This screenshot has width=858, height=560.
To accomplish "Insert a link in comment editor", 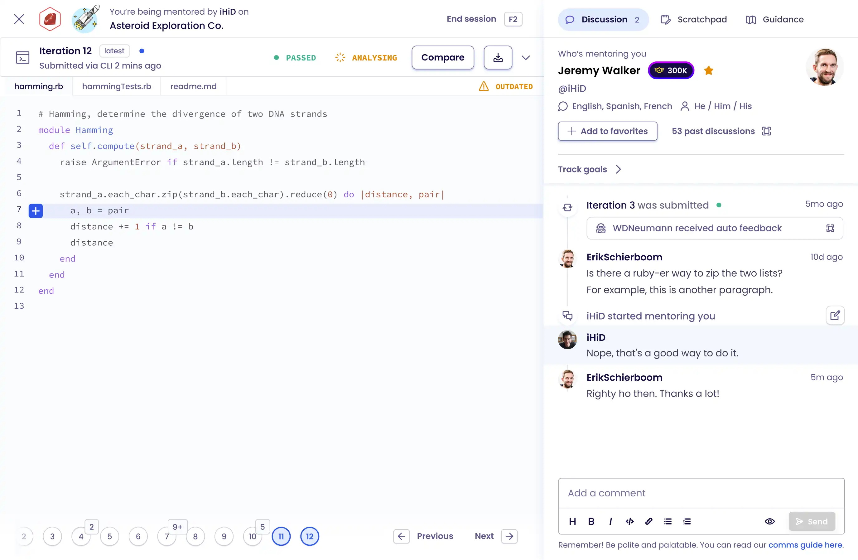I will (648, 521).
